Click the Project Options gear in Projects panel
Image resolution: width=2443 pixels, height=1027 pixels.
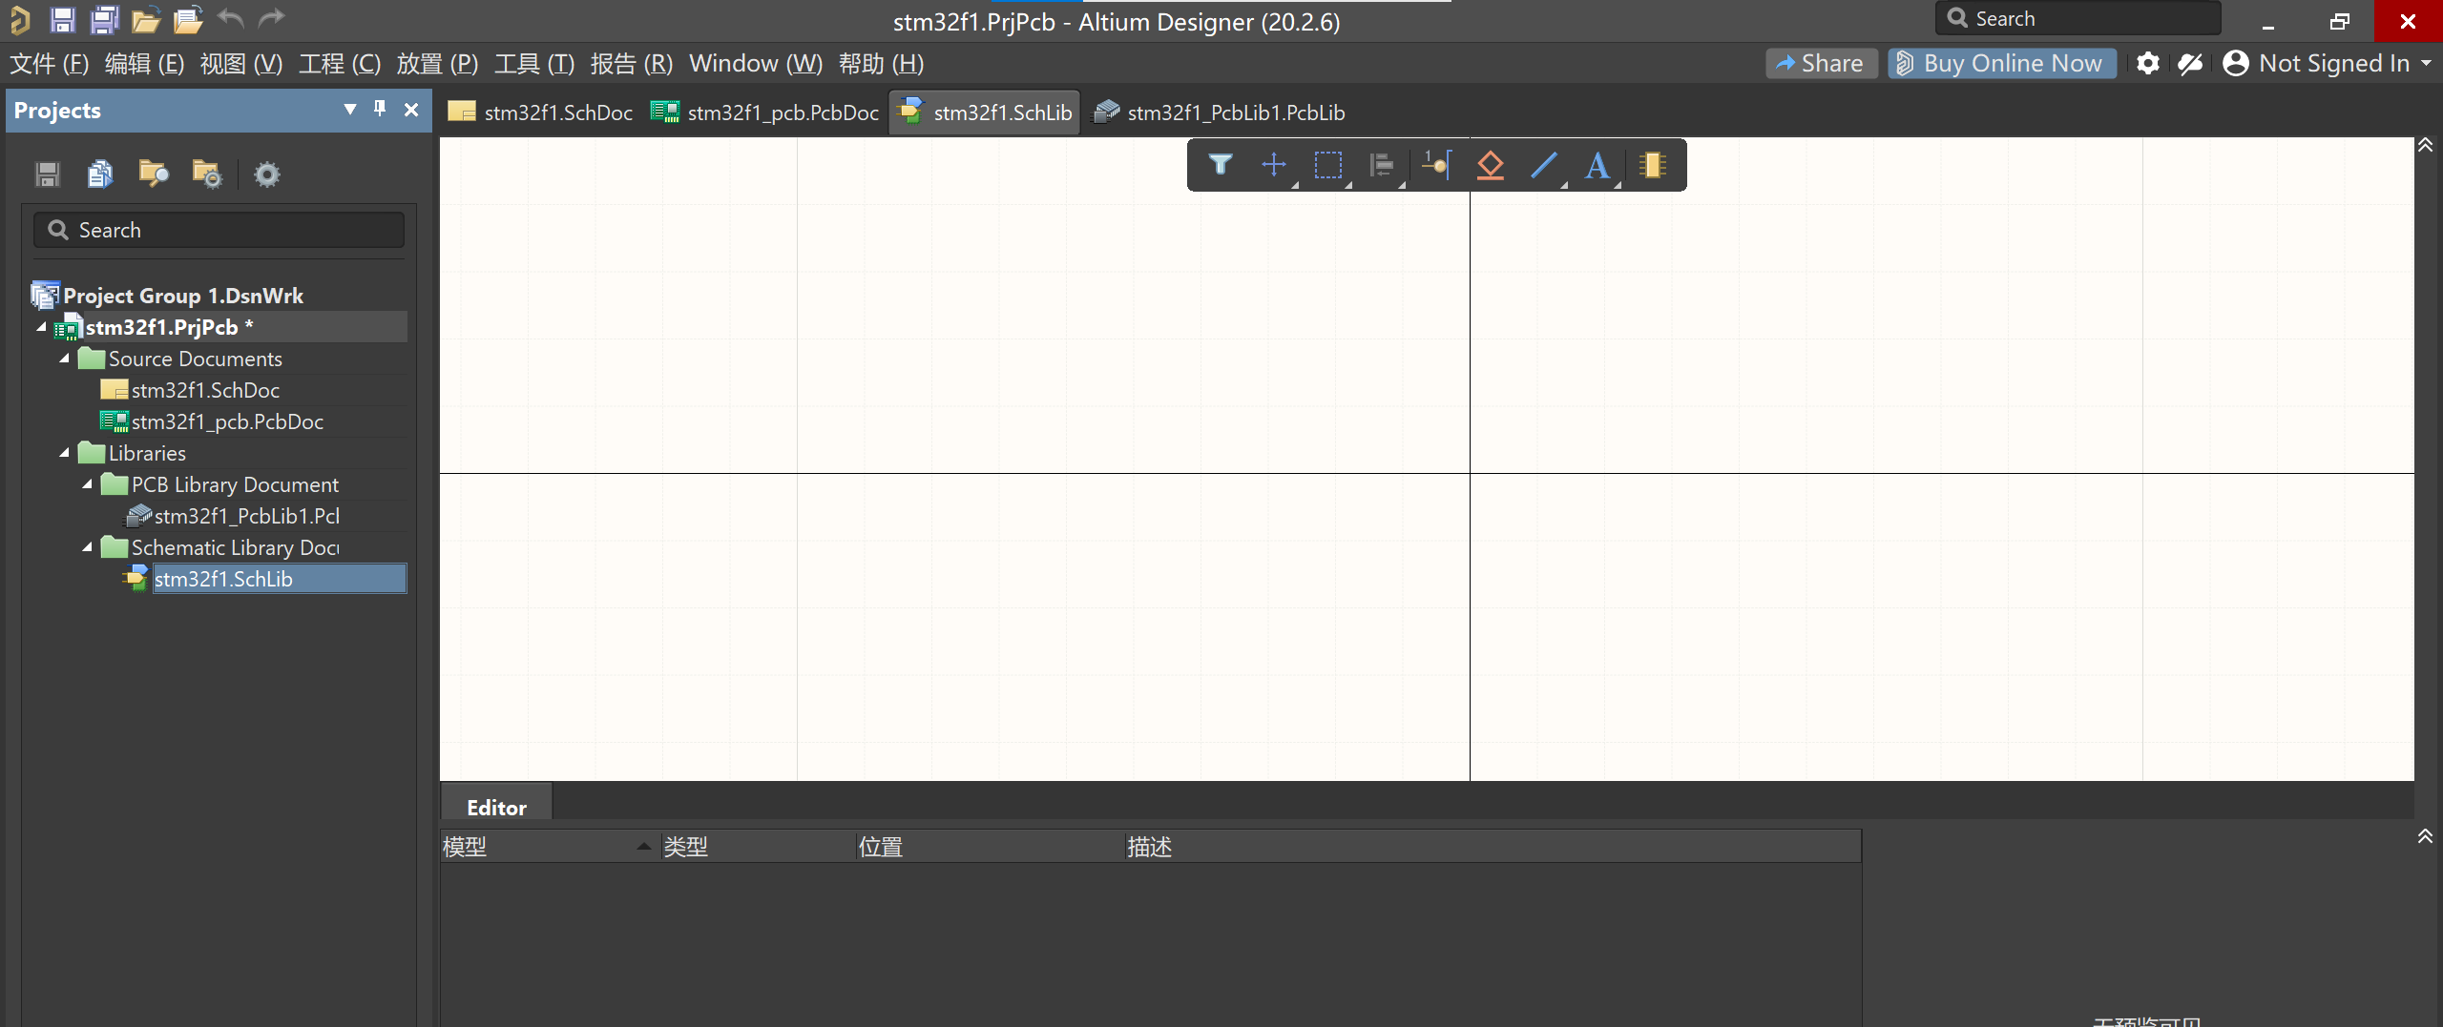coord(267,175)
